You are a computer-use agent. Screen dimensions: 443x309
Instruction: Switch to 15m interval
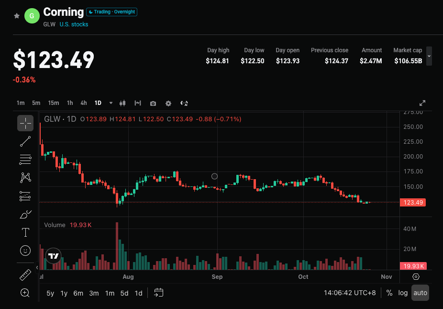click(54, 103)
